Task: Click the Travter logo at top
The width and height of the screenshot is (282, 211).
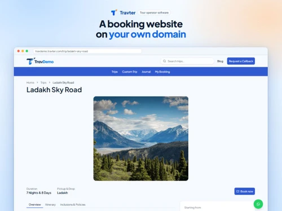Action: (x=123, y=12)
